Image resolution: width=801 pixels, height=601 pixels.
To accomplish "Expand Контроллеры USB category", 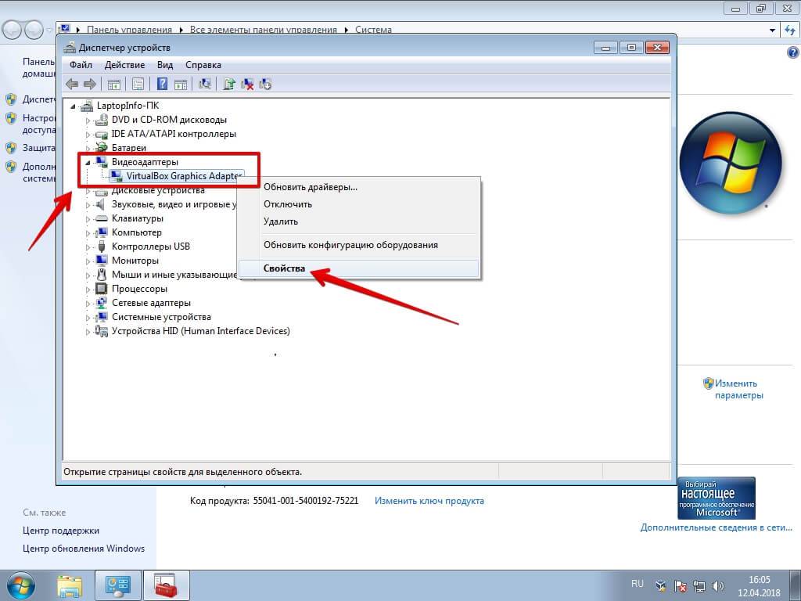I will tap(88, 247).
